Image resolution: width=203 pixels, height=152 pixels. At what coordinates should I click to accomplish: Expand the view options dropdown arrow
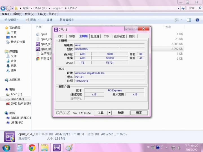point(181,20)
